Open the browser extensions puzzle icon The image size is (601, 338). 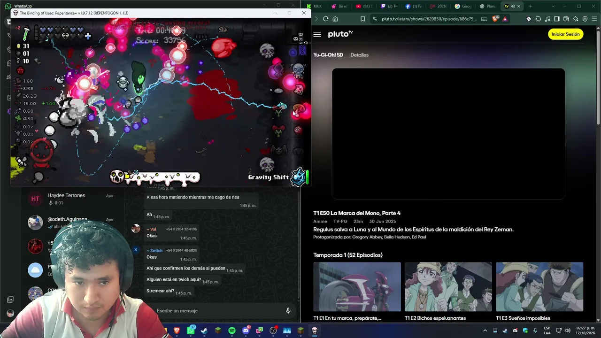tap(538, 19)
